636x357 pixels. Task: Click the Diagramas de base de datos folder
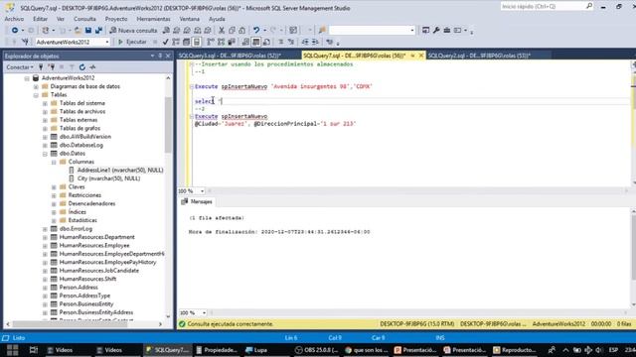[84, 86]
